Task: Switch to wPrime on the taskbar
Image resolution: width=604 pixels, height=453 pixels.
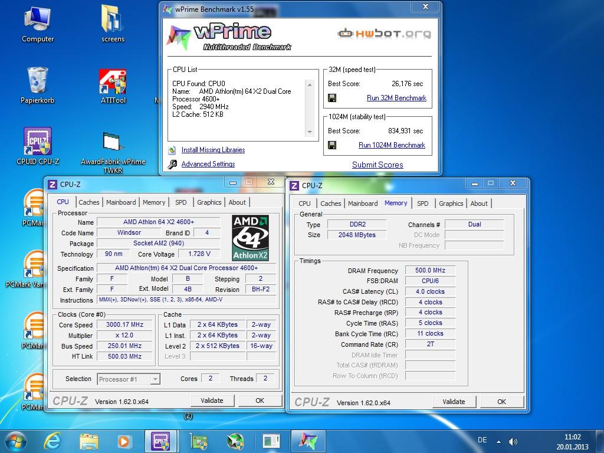Action: 308,441
